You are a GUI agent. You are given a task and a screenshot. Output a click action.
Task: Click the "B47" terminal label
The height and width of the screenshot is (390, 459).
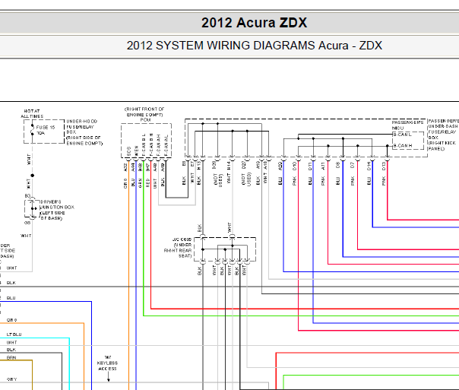click(x=148, y=167)
